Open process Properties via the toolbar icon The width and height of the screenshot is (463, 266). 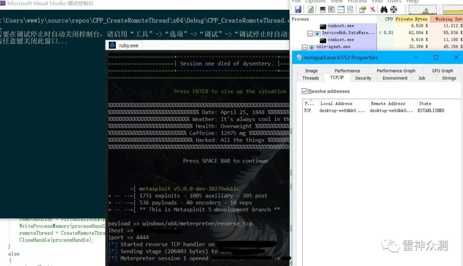(x=362, y=9)
